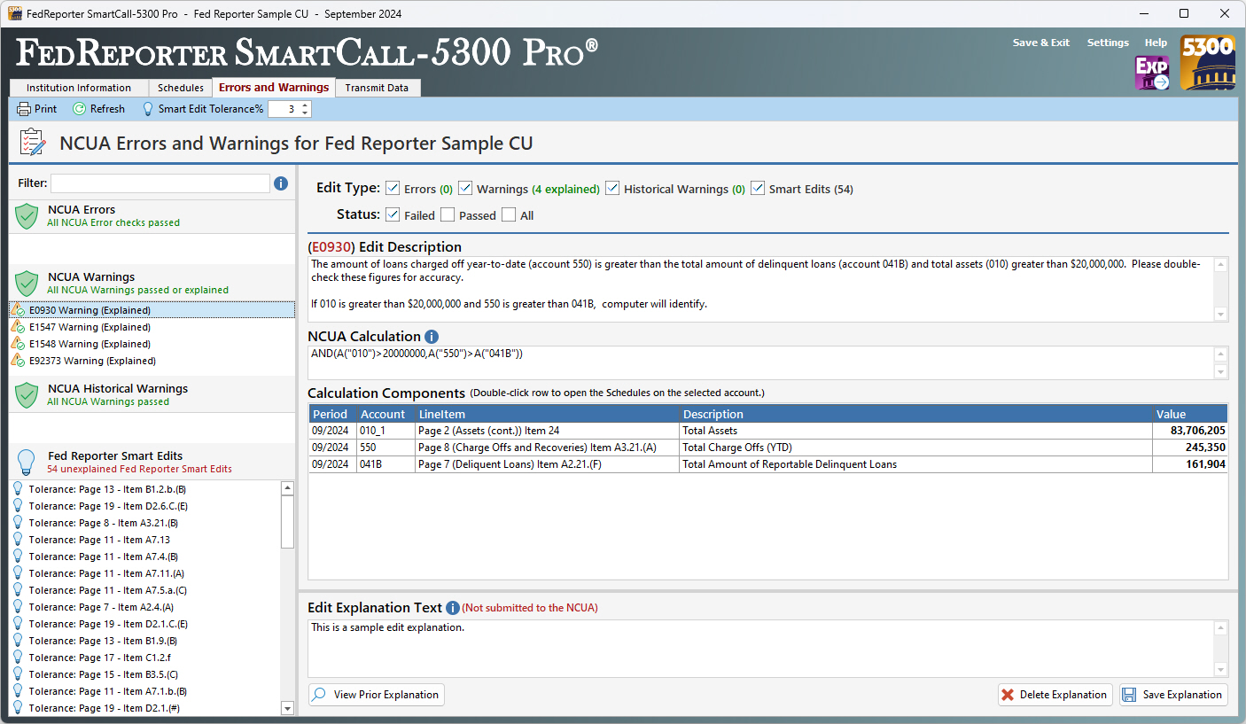Click the red X icon on Delete Explanation
The image size is (1246, 724).
point(1008,695)
